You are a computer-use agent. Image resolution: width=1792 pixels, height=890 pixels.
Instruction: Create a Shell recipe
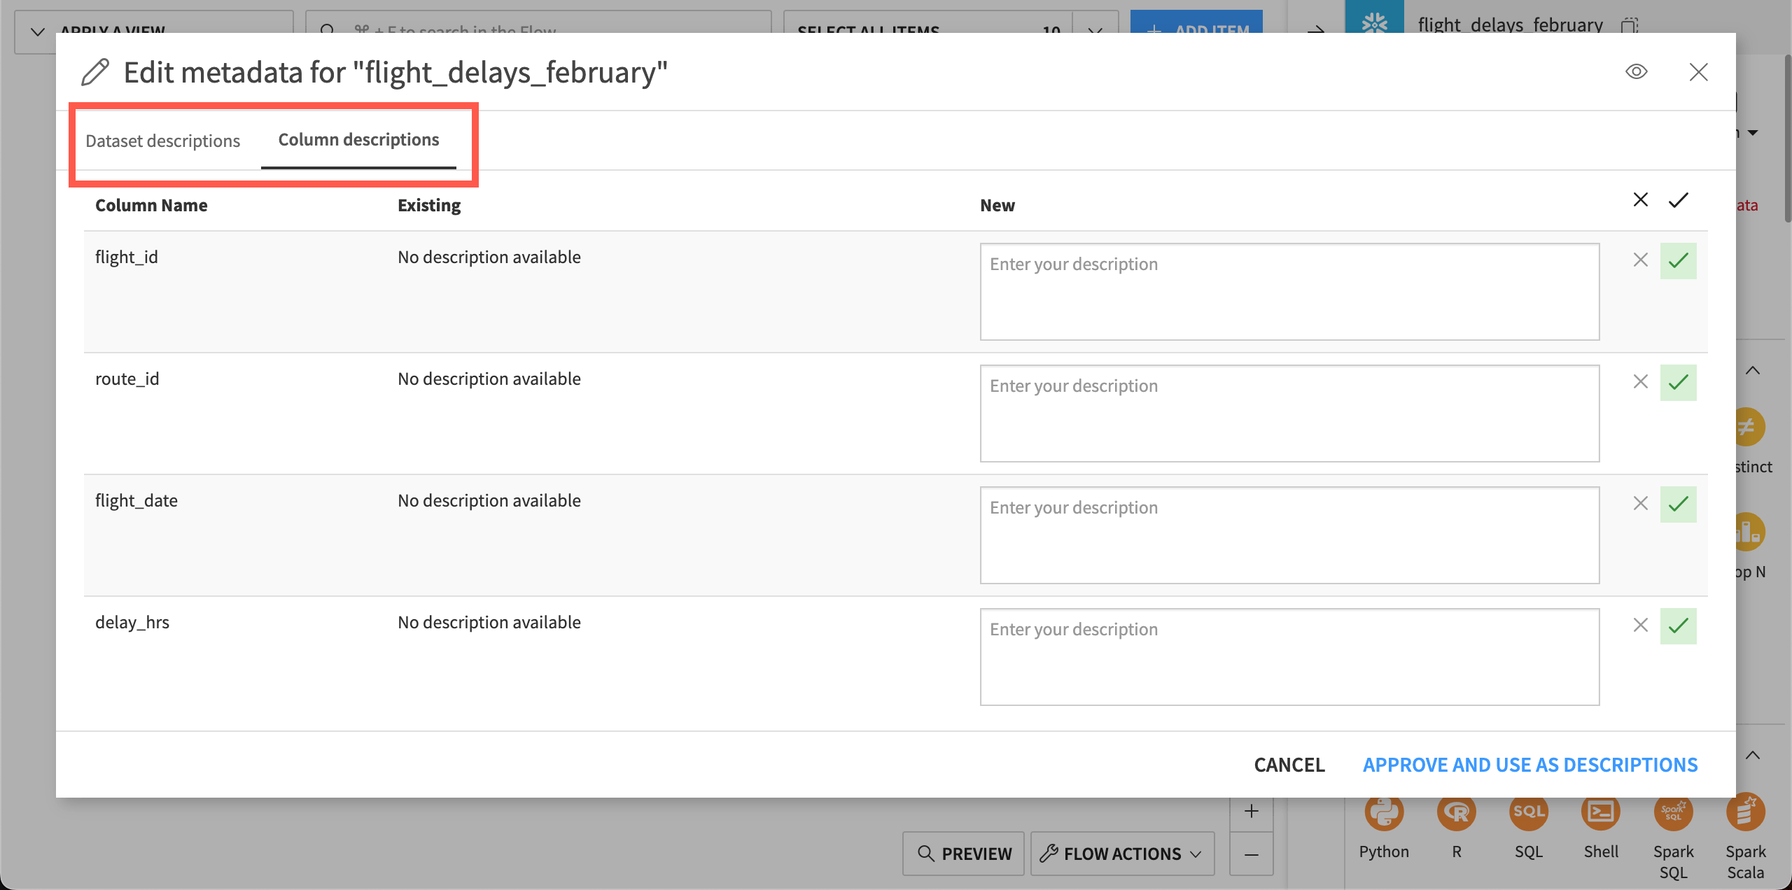[x=1601, y=813]
